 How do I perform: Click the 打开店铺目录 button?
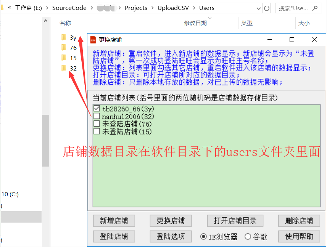tap(235, 221)
